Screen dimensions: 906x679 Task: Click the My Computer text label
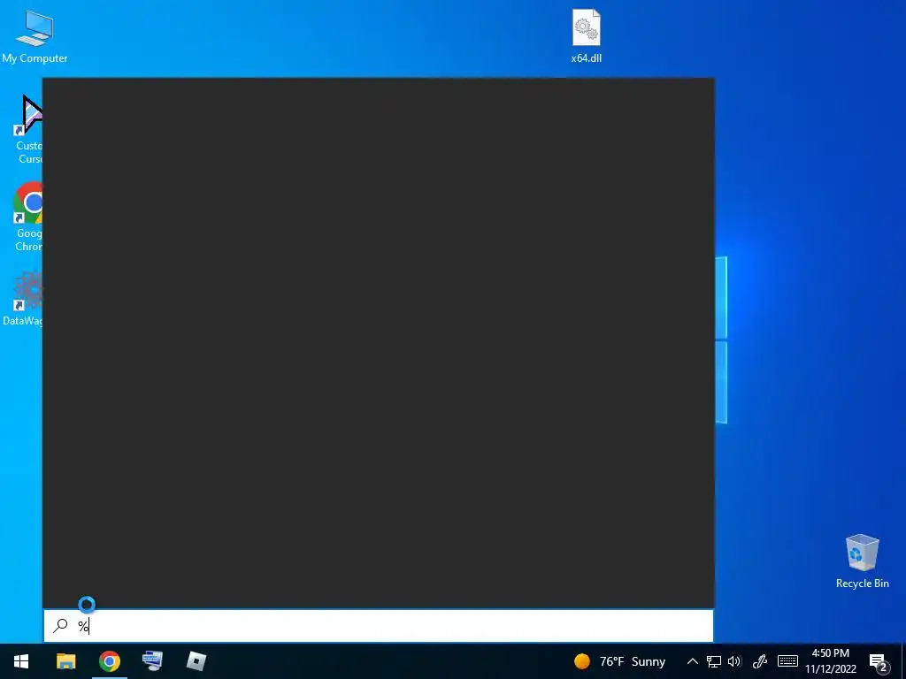coord(35,58)
